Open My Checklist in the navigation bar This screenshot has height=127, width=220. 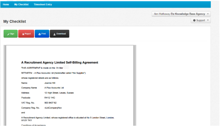click(21, 4)
